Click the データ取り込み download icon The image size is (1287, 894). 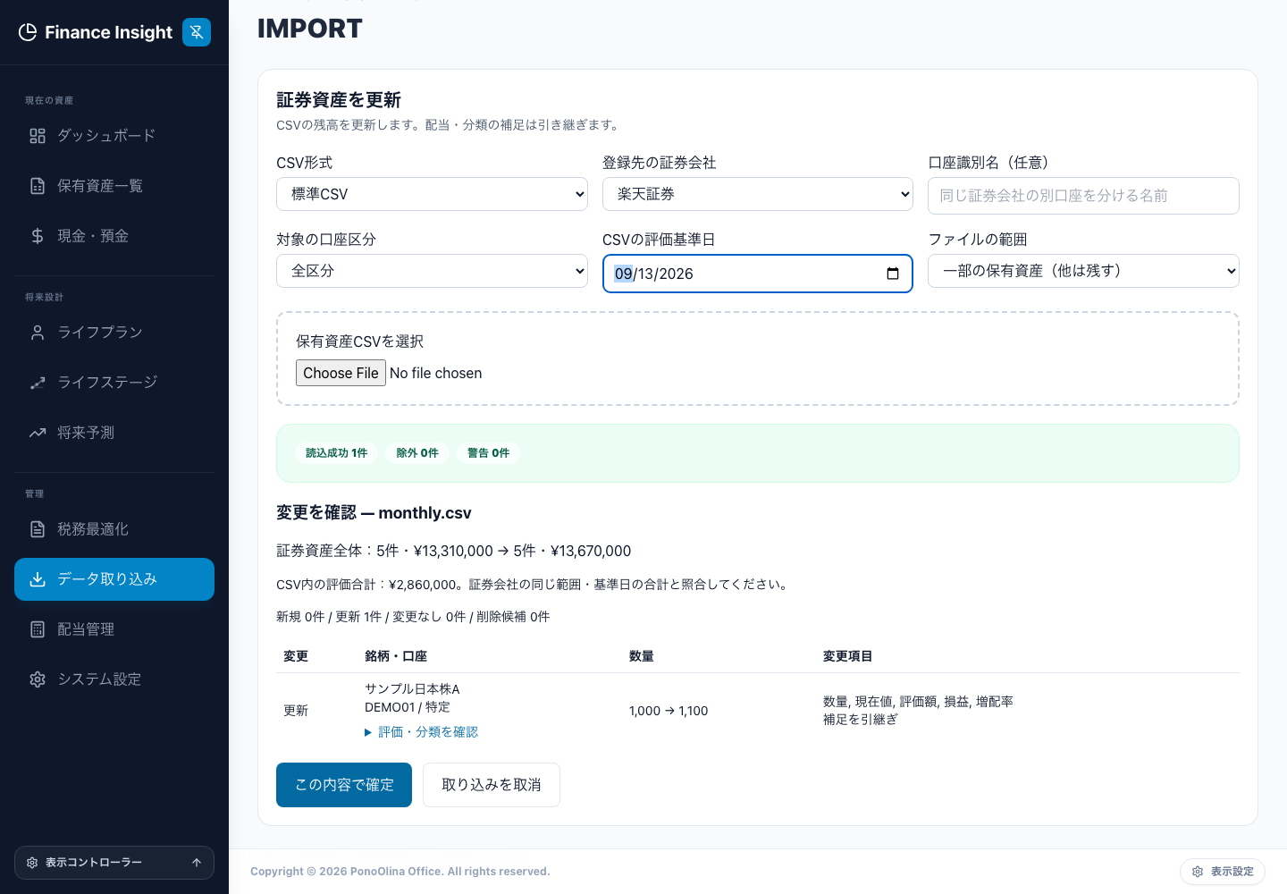click(38, 579)
